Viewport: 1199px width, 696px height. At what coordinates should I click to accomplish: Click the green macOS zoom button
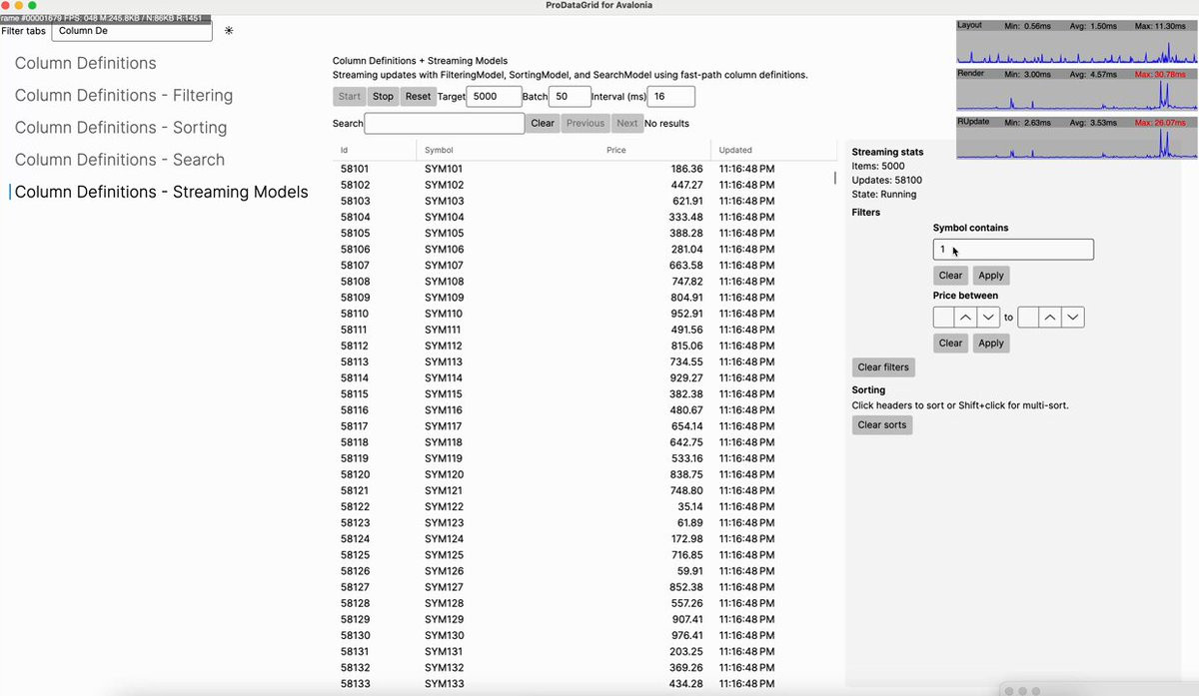[x=32, y=5]
